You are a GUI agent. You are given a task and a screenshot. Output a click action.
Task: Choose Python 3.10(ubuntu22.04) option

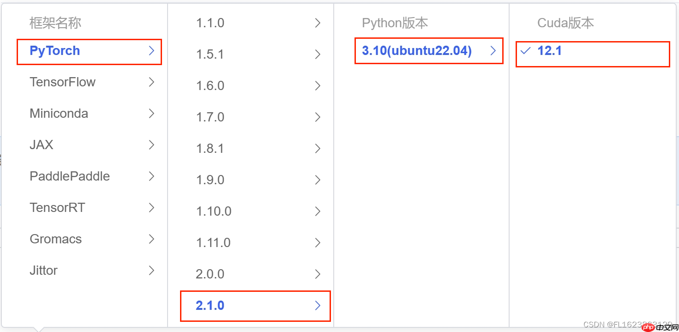[x=417, y=51]
